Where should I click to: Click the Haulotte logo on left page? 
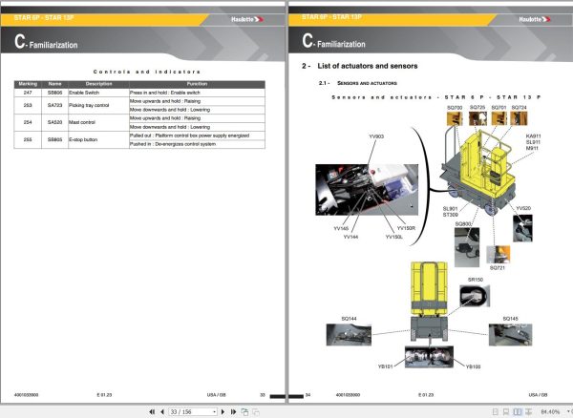(x=247, y=19)
